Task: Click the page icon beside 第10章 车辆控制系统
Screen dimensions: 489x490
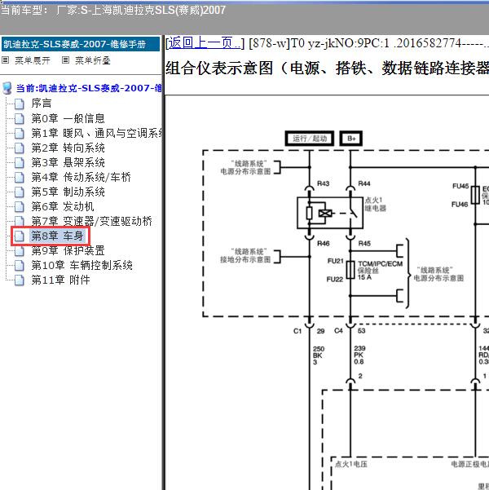Action: [x=20, y=266]
